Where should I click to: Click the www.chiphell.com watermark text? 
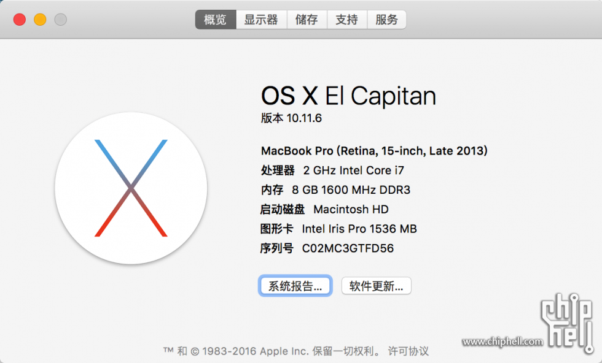[502, 342]
